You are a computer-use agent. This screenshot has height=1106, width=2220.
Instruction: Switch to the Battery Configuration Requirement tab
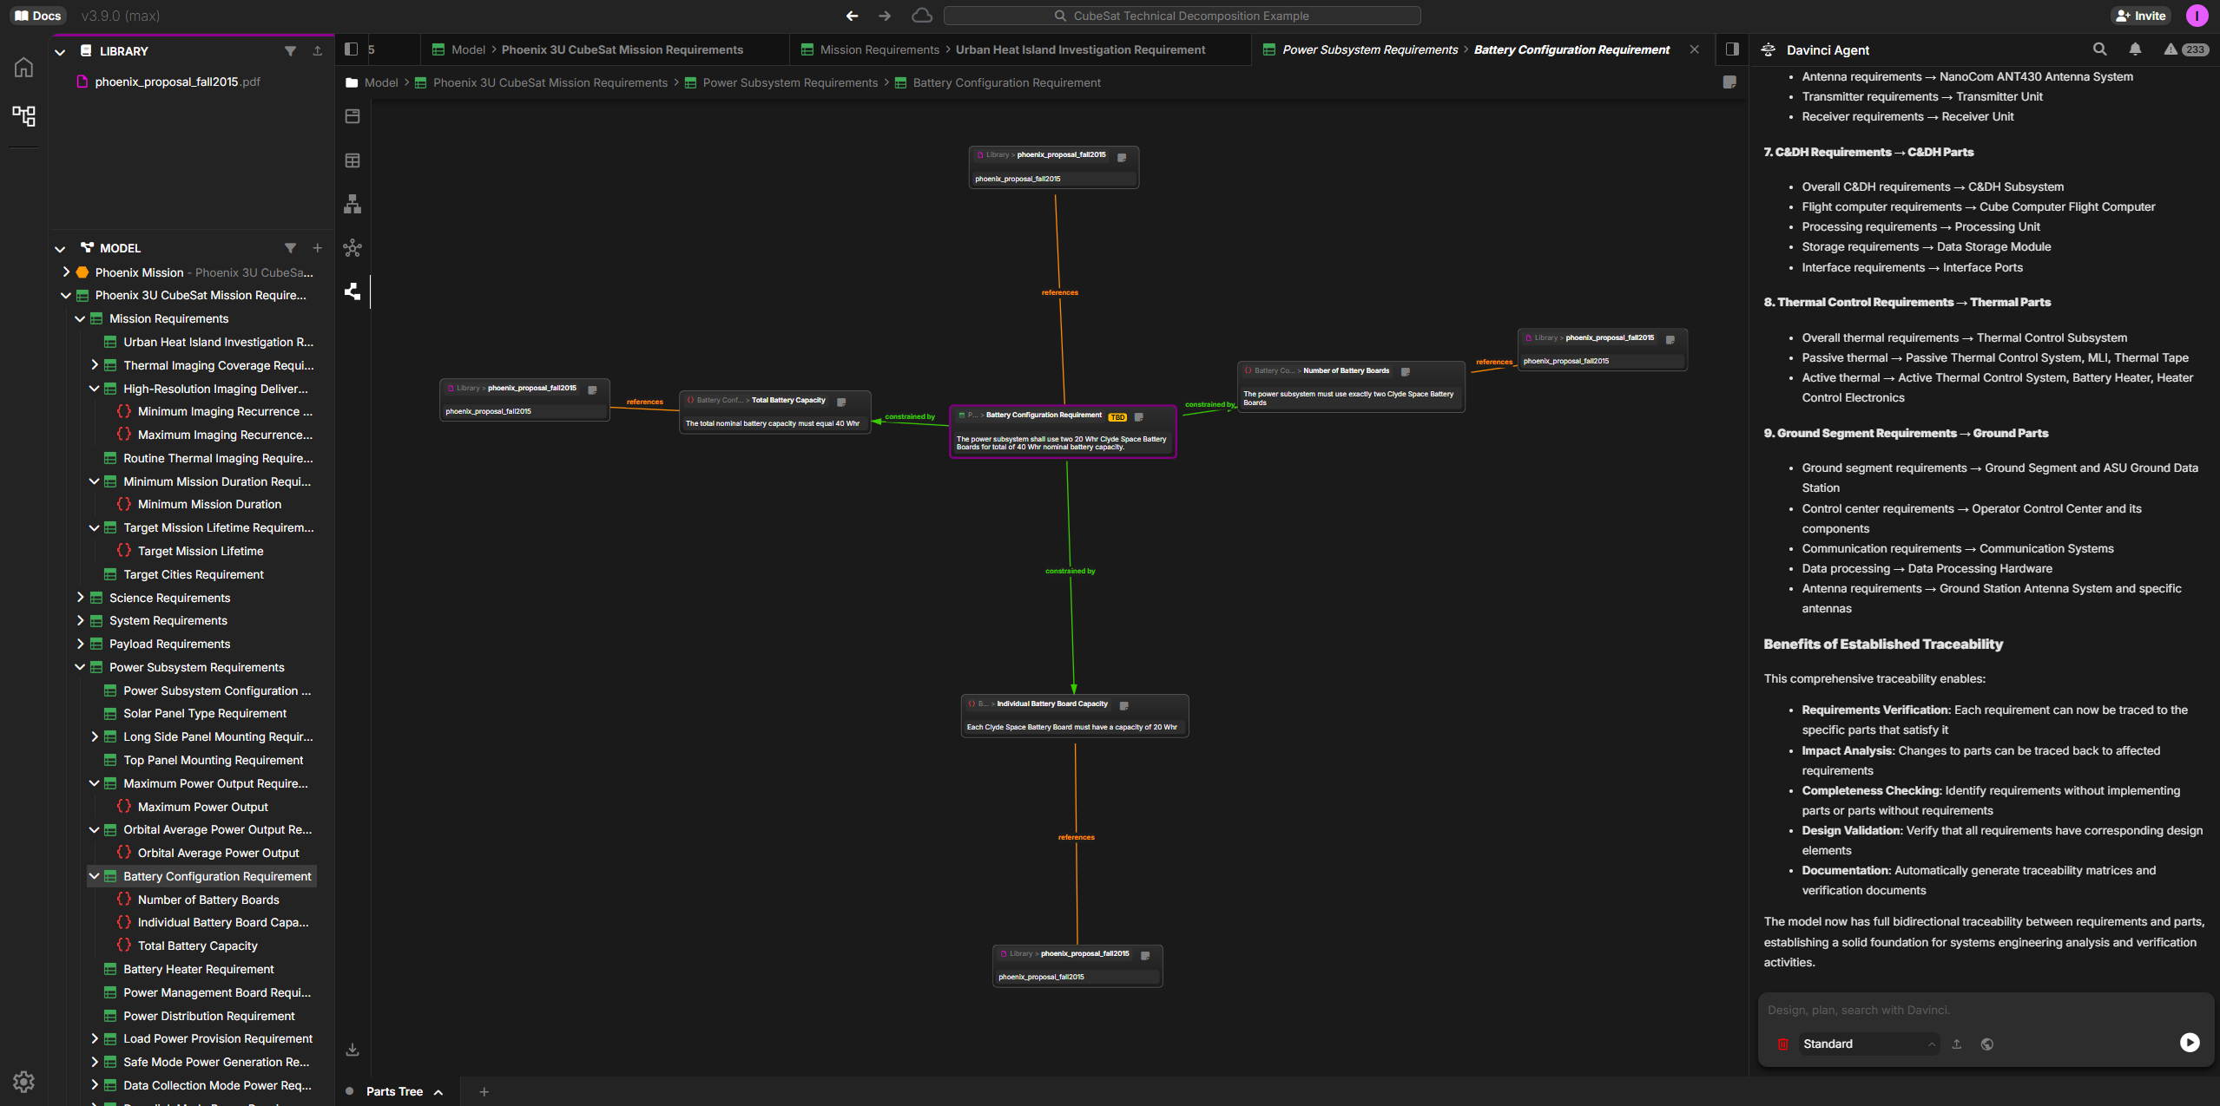coord(1571,49)
